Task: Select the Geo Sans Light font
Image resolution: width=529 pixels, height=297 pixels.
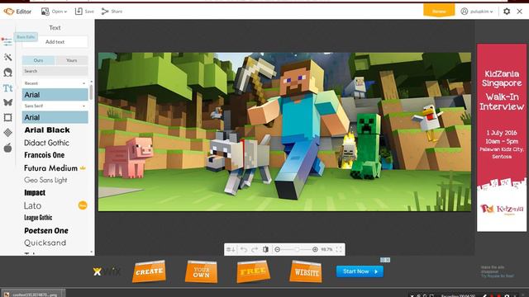Action: click(x=45, y=180)
